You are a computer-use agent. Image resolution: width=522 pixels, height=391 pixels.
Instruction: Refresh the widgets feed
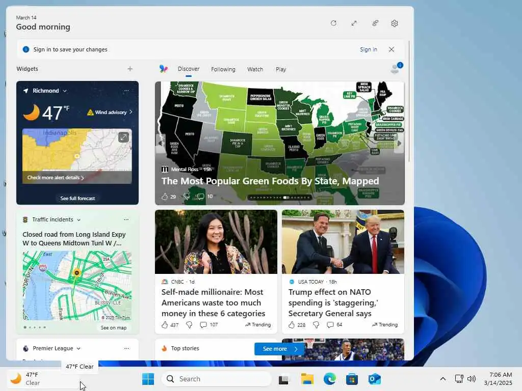click(x=333, y=23)
